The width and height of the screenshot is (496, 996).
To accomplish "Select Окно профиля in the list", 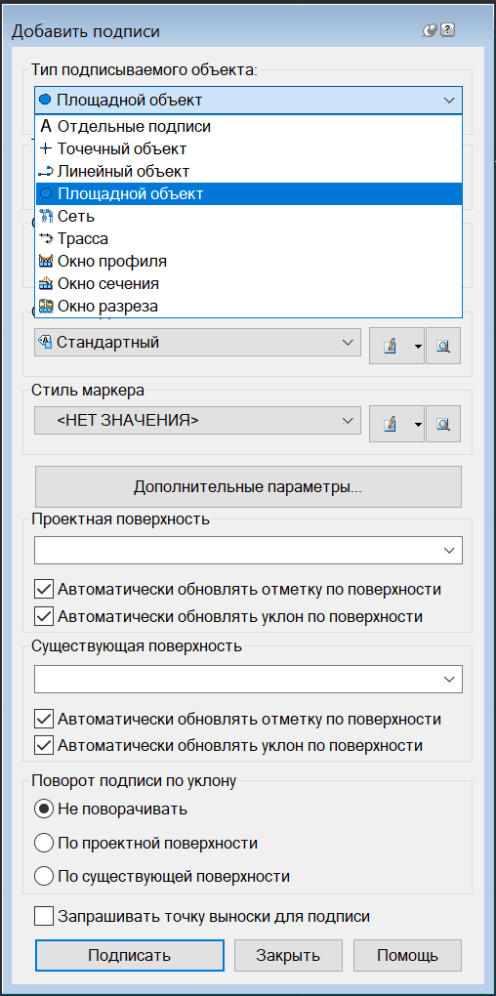I will point(248,261).
